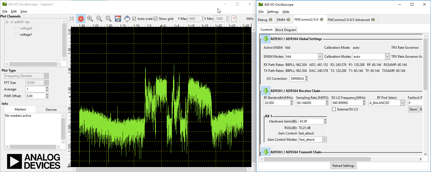This screenshot has width=431, height=172.
Task: Click the Capture1 window title icon
Action: pyautogui.click(x=5, y=4)
